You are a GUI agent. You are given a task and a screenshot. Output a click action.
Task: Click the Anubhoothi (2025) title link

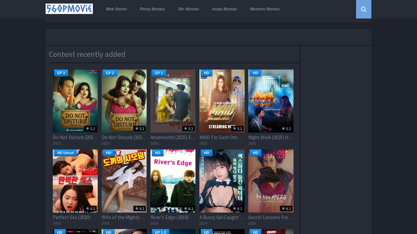173,137
